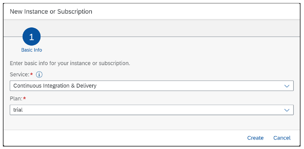Click the info icon beside Service
304x149 pixels.
click(x=39, y=74)
